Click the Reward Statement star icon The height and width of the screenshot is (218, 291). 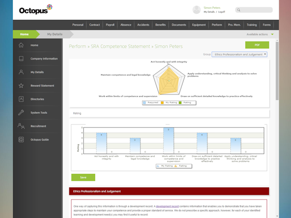tap(21, 86)
